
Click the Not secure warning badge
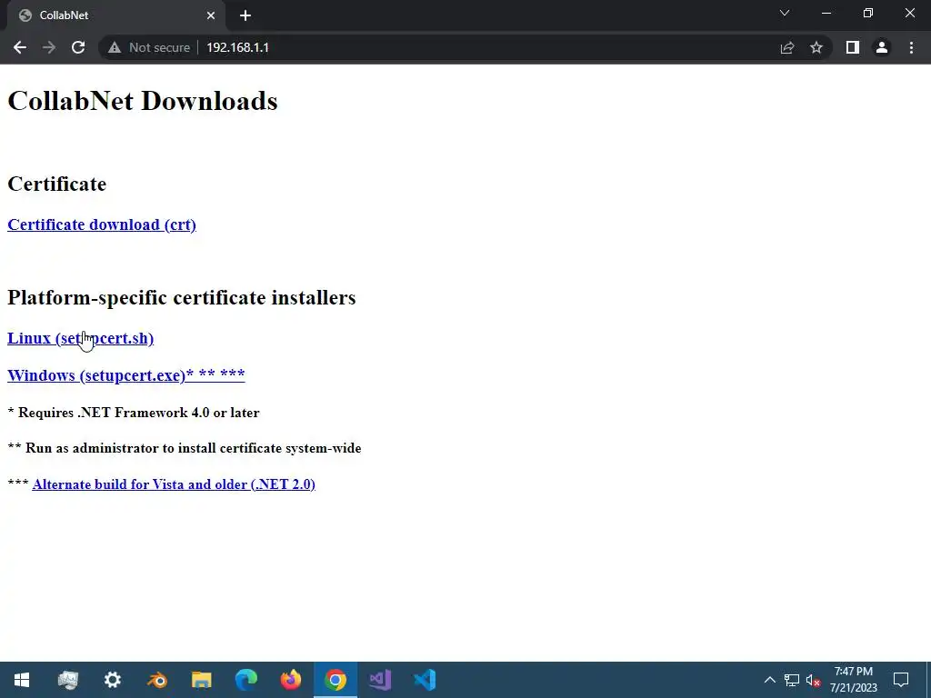tap(148, 47)
